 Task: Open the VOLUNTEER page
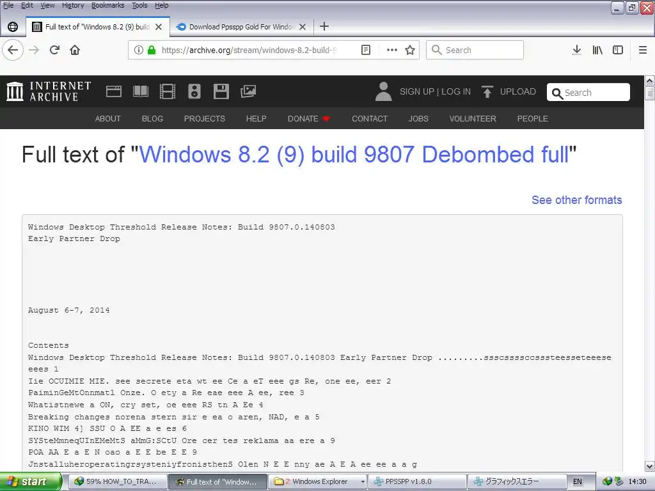pos(473,118)
